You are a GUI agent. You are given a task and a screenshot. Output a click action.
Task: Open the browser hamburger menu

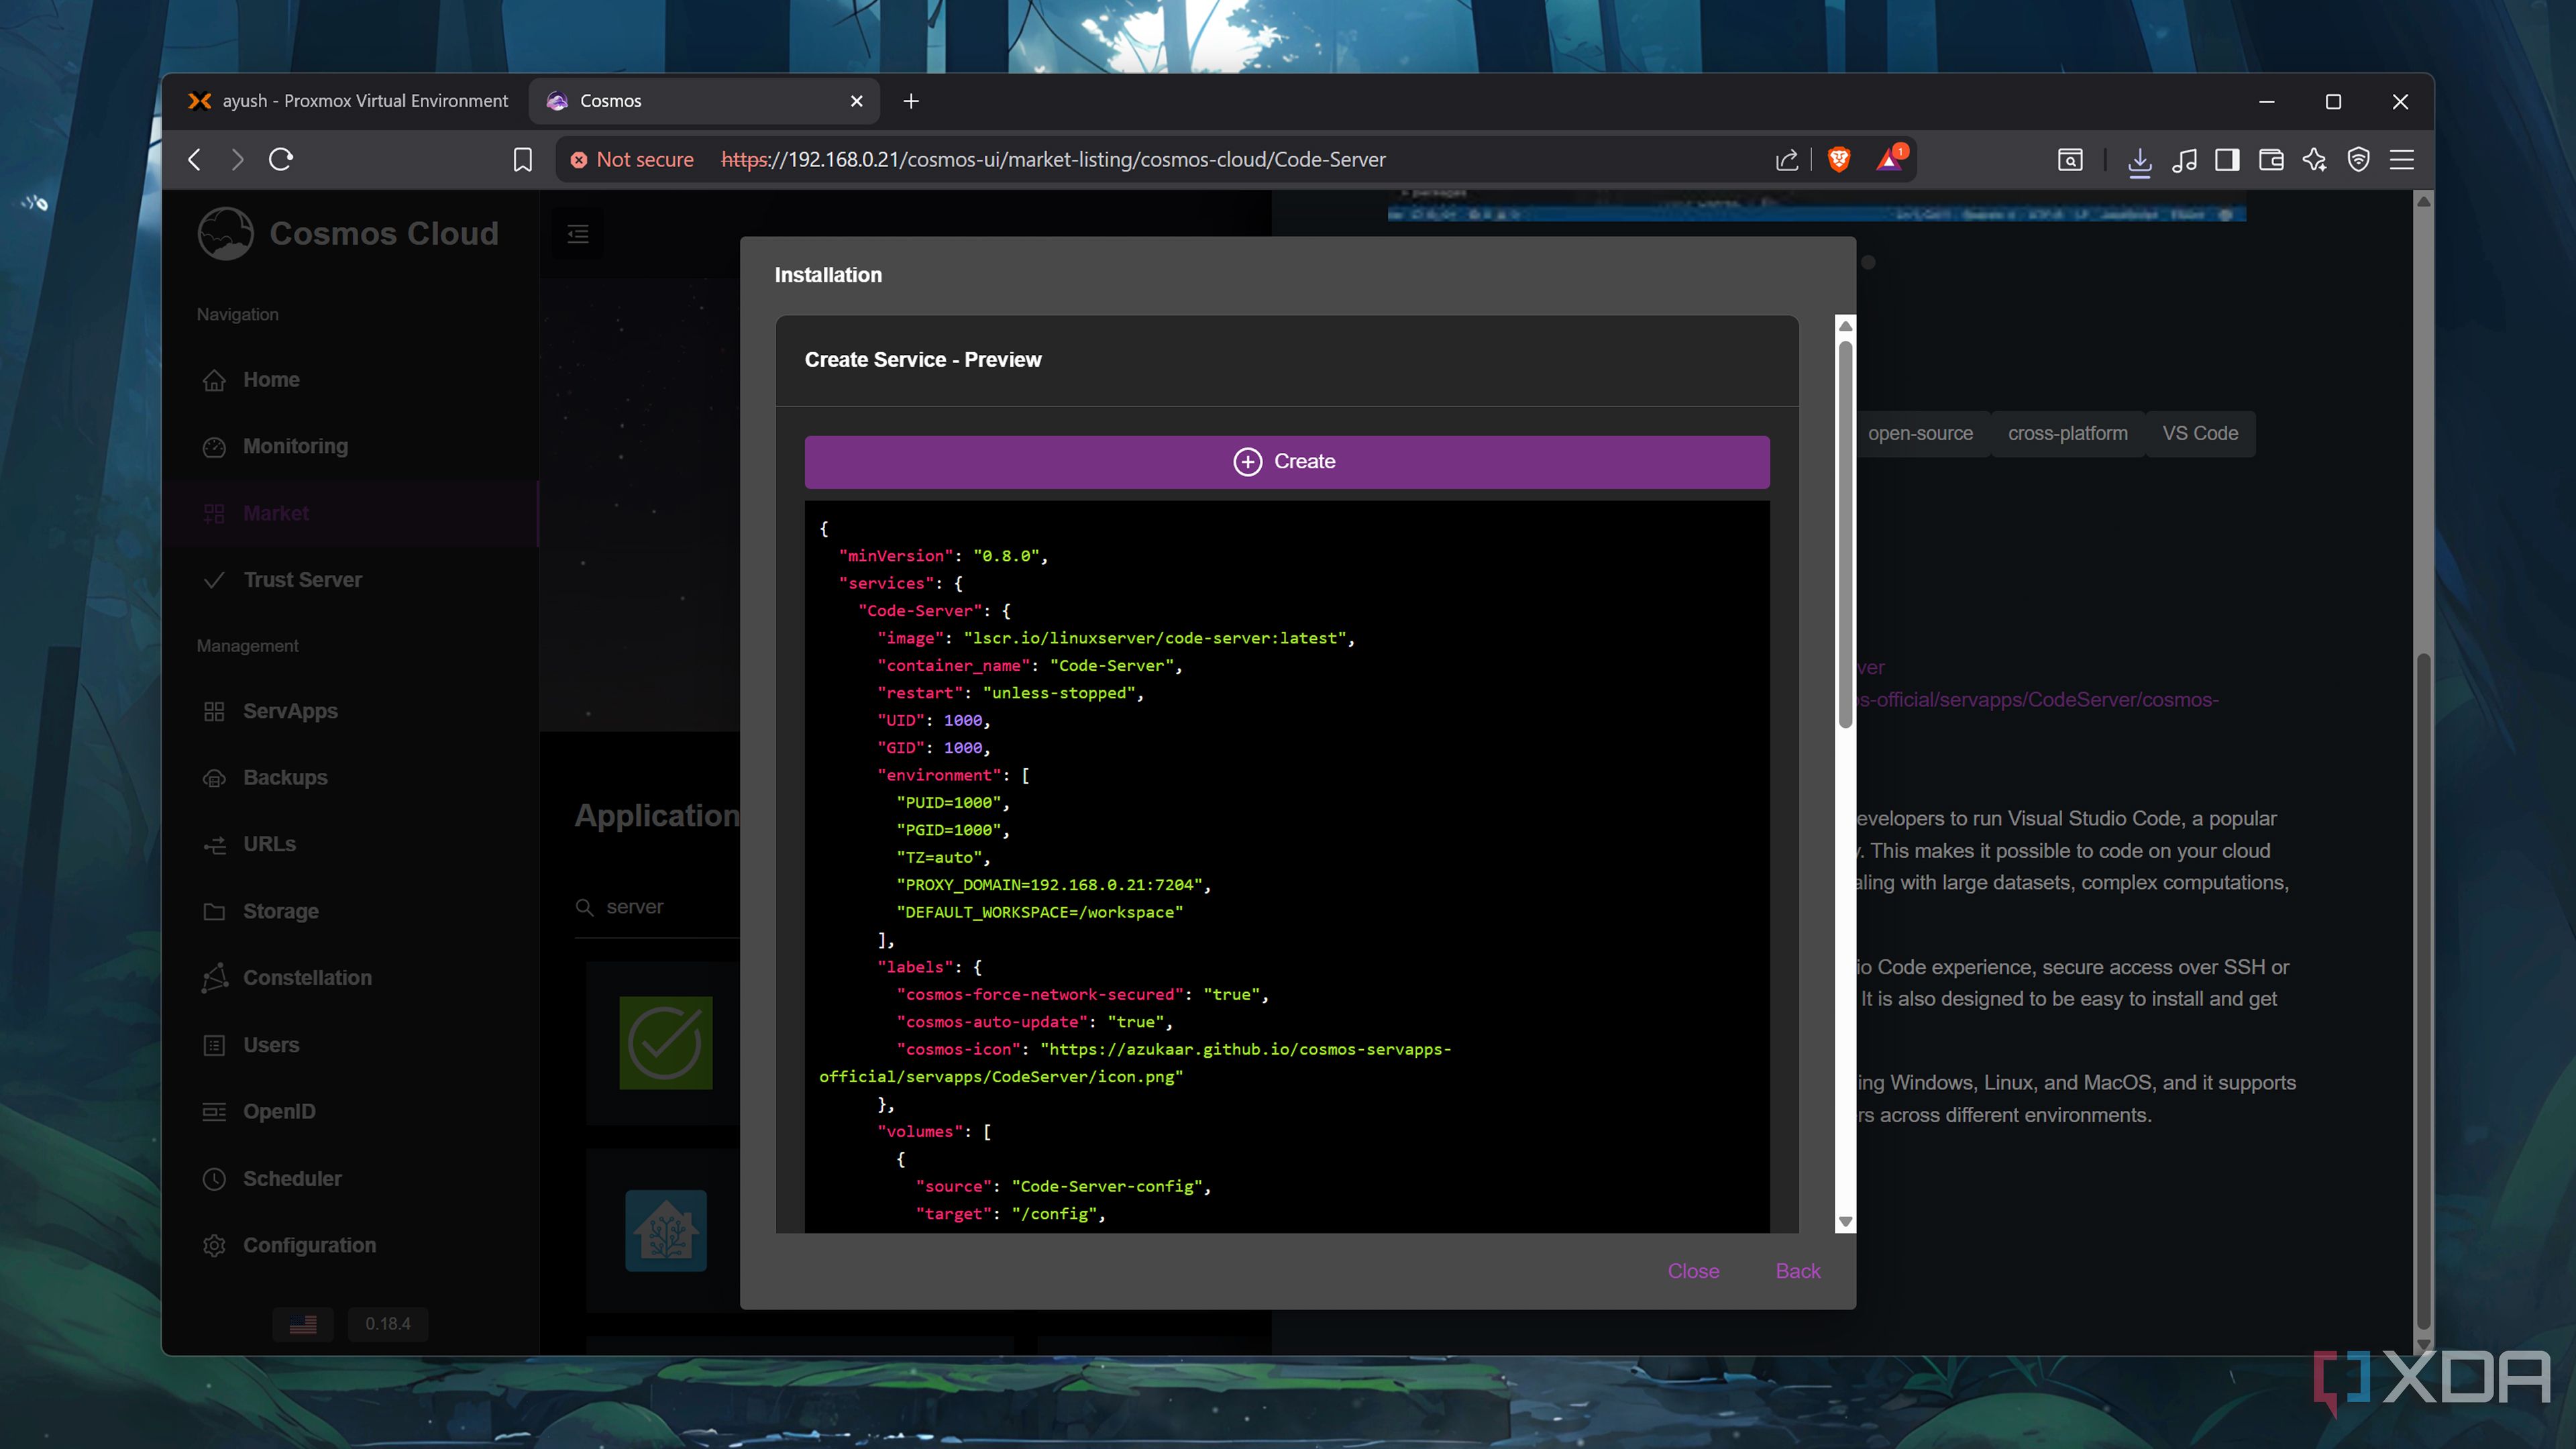click(x=2402, y=160)
